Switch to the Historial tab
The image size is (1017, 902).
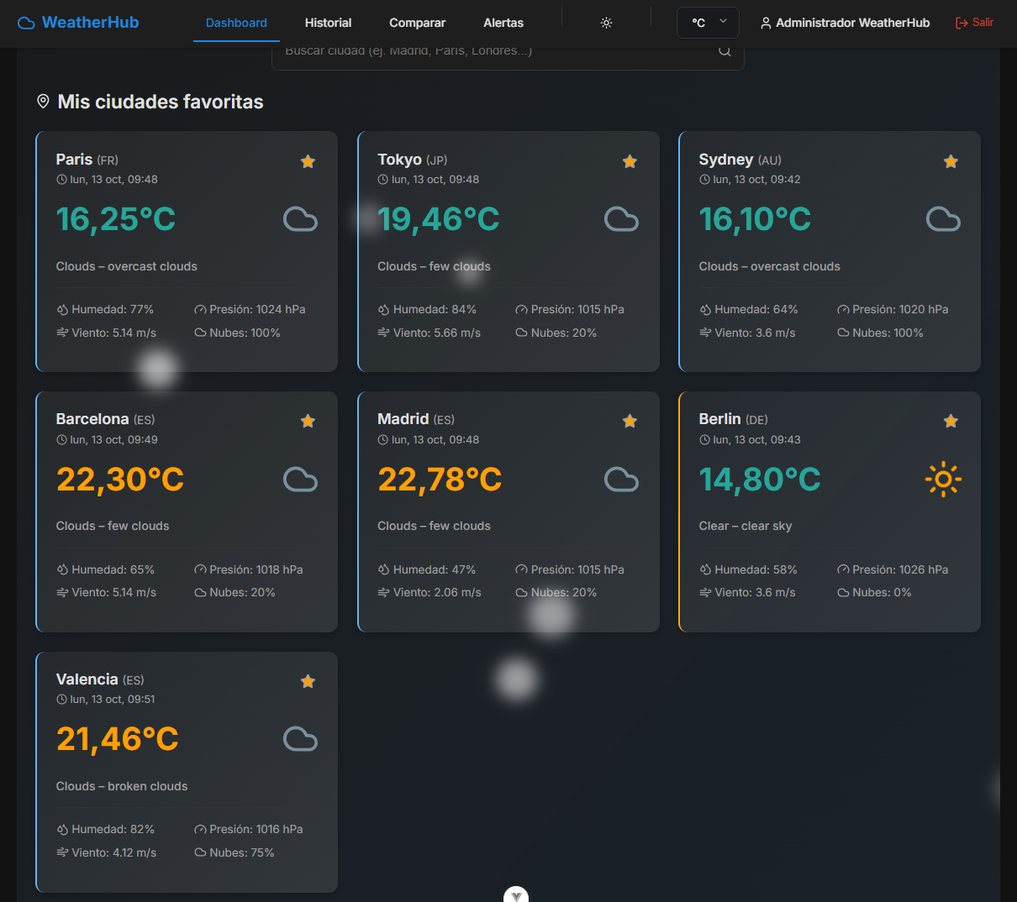pos(328,23)
